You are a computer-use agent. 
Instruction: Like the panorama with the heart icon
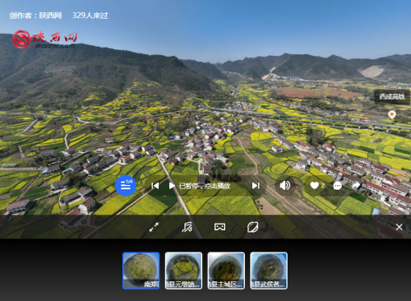pyautogui.click(x=314, y=186)
